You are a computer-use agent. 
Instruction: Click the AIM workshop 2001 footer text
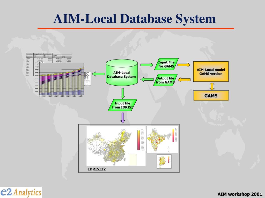coord(240,194)
